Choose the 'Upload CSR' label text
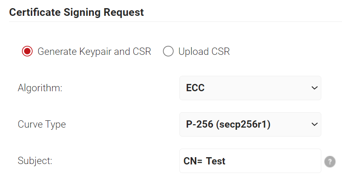 pyautogui.click(x=204, y=51)
